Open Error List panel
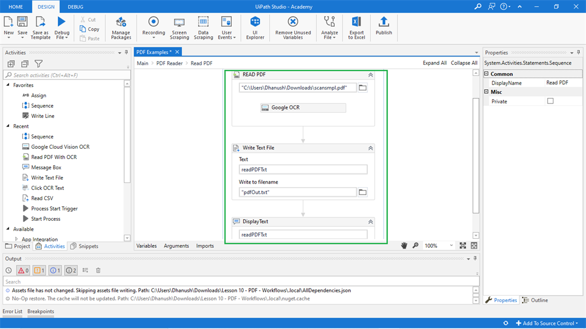 (13, 311)
